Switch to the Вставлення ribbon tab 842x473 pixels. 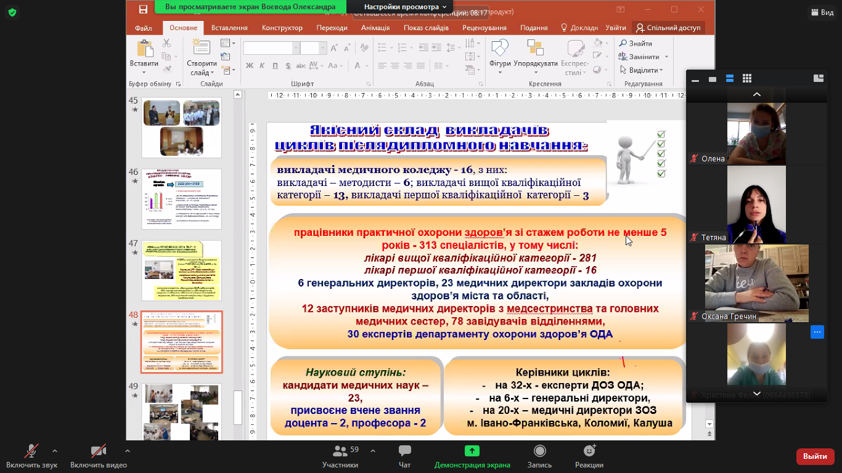point(229,28)
